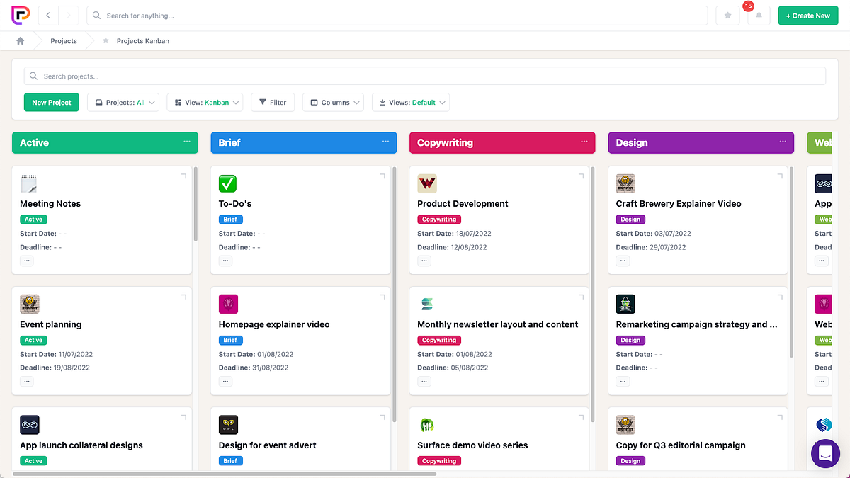Click the New Project button
The width and height of the screenshot is (850, 478).
point(52,103)
